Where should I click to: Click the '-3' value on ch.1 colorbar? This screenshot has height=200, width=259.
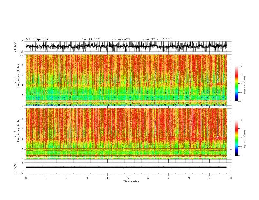[x=241, y=66]
